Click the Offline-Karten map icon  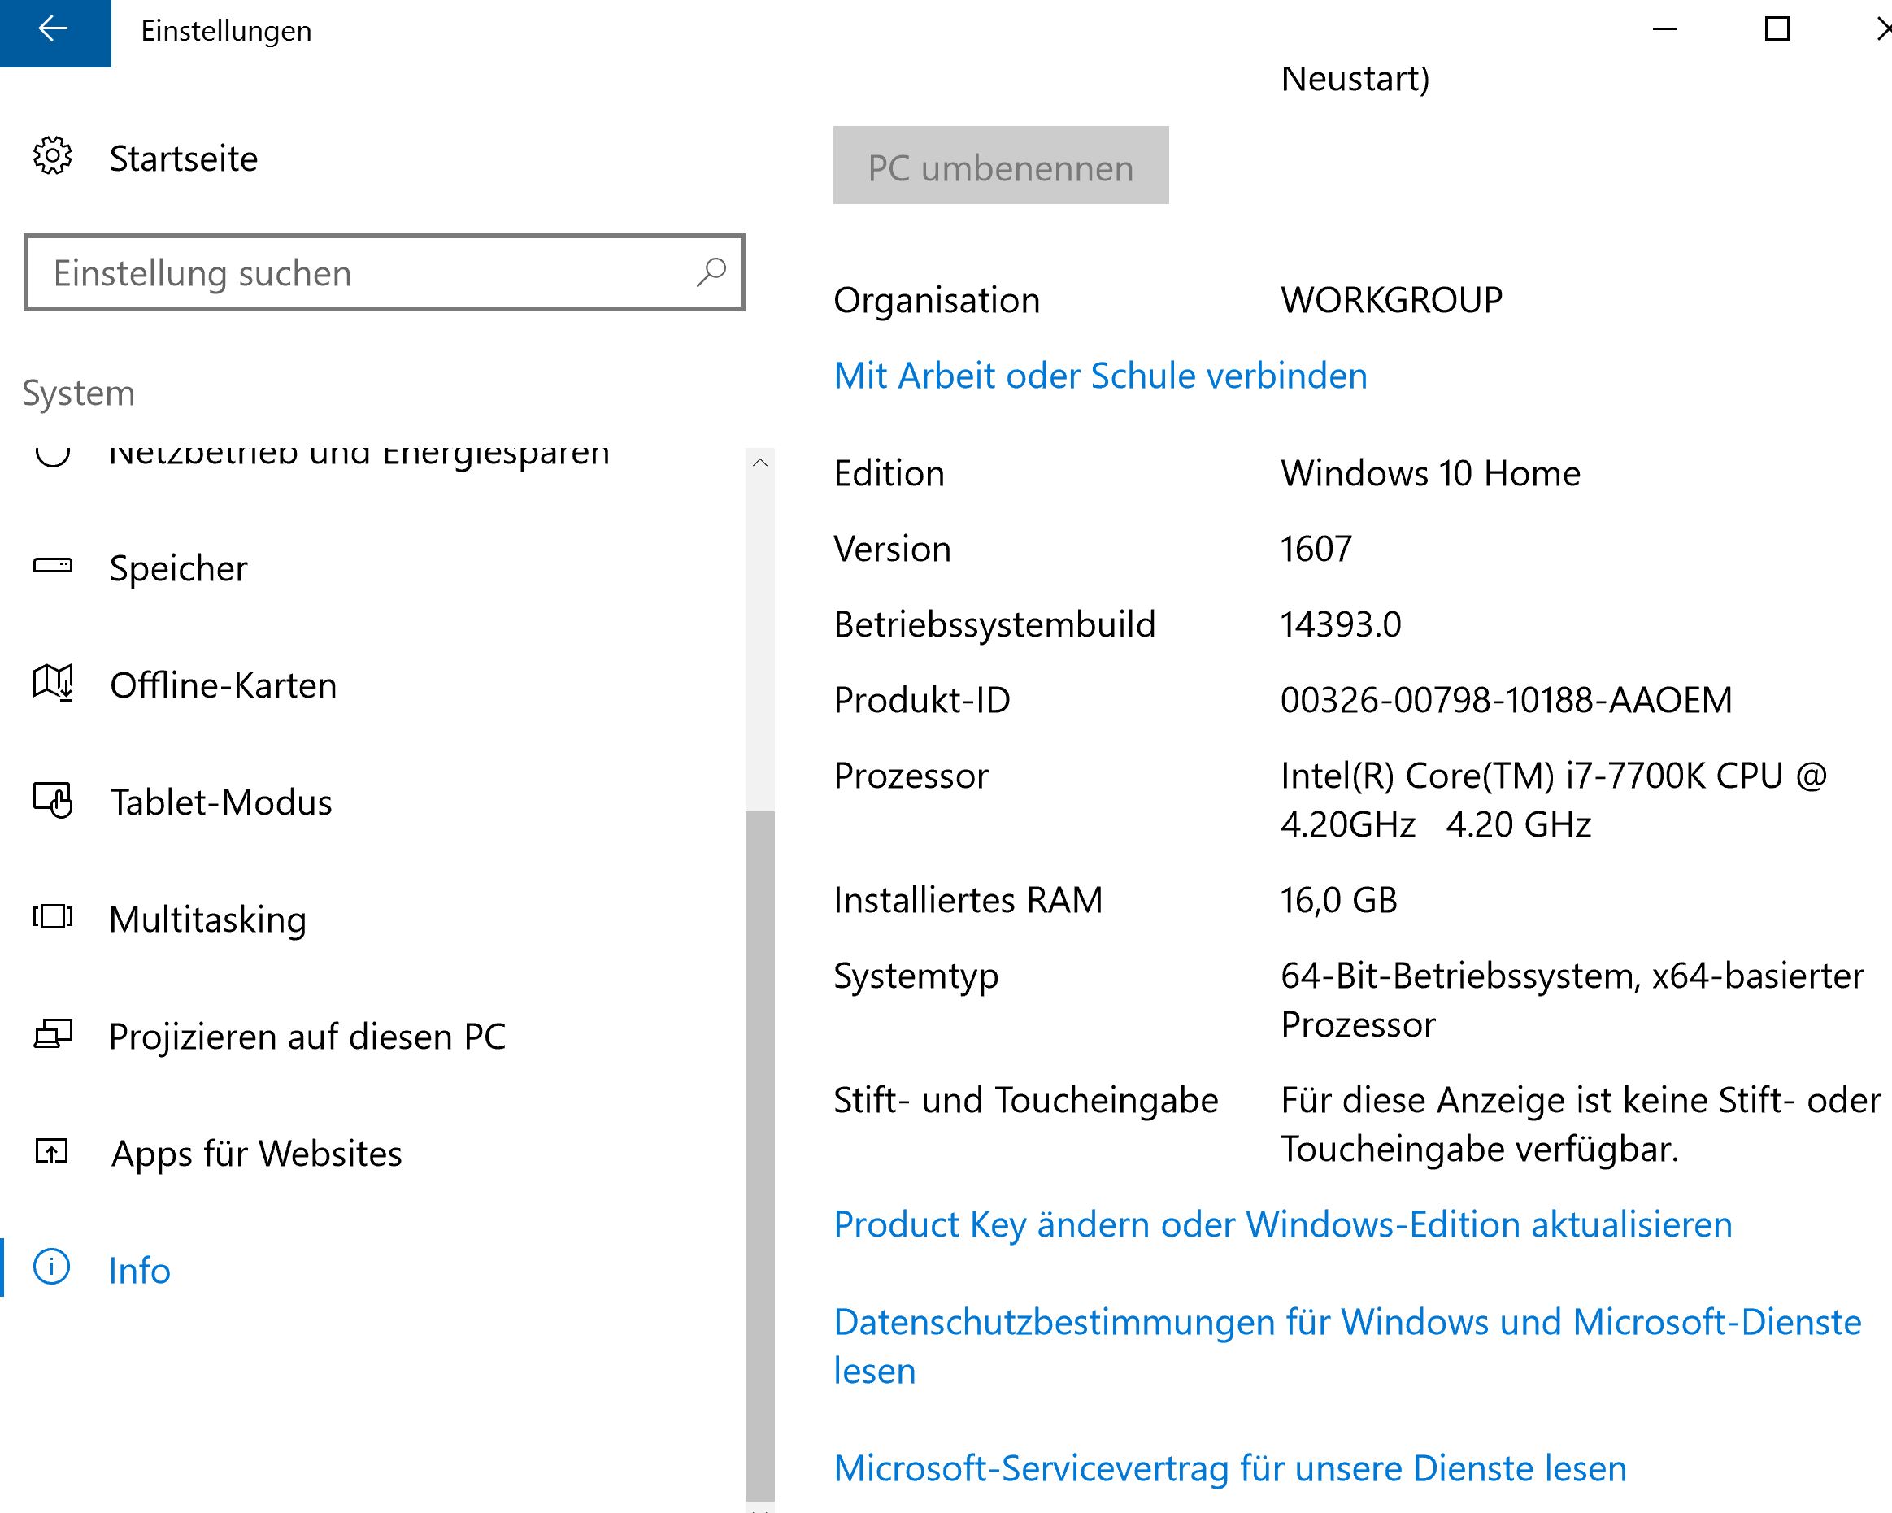pyautogui.click(x=53, y=683)
